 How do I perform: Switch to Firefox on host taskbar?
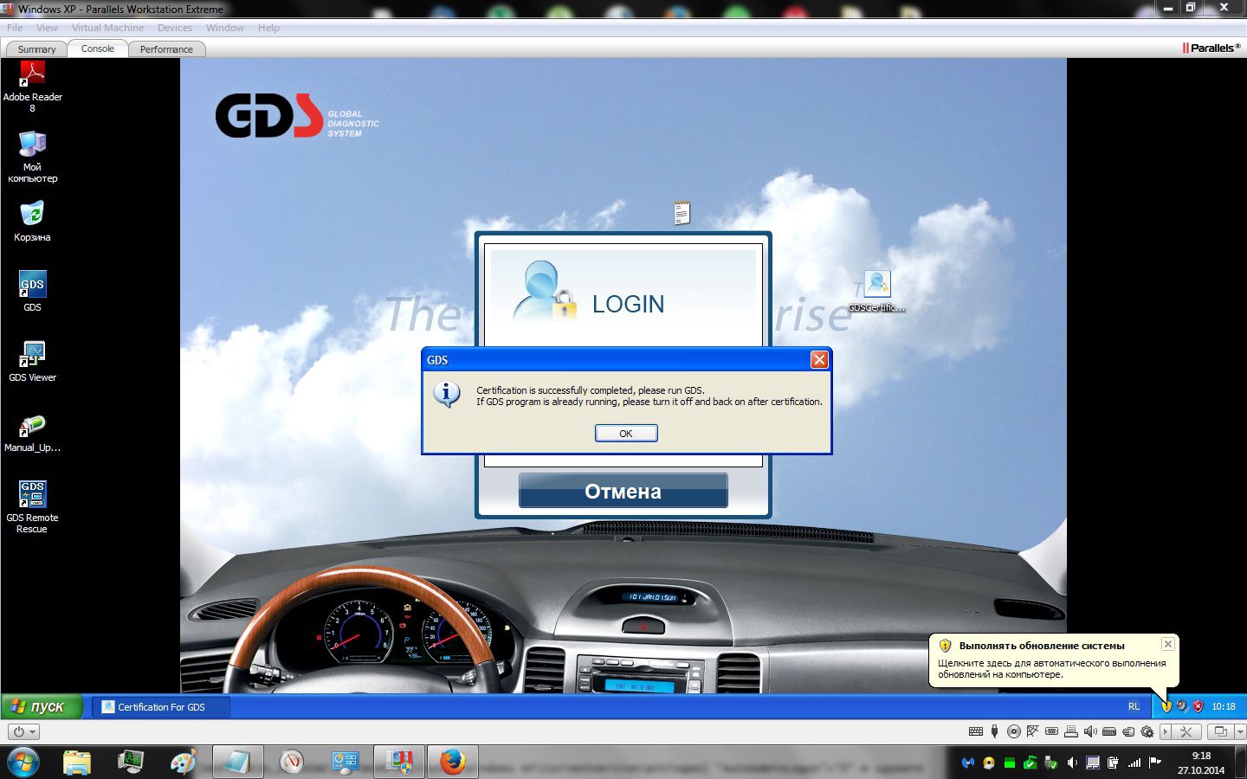coord(453,763)
